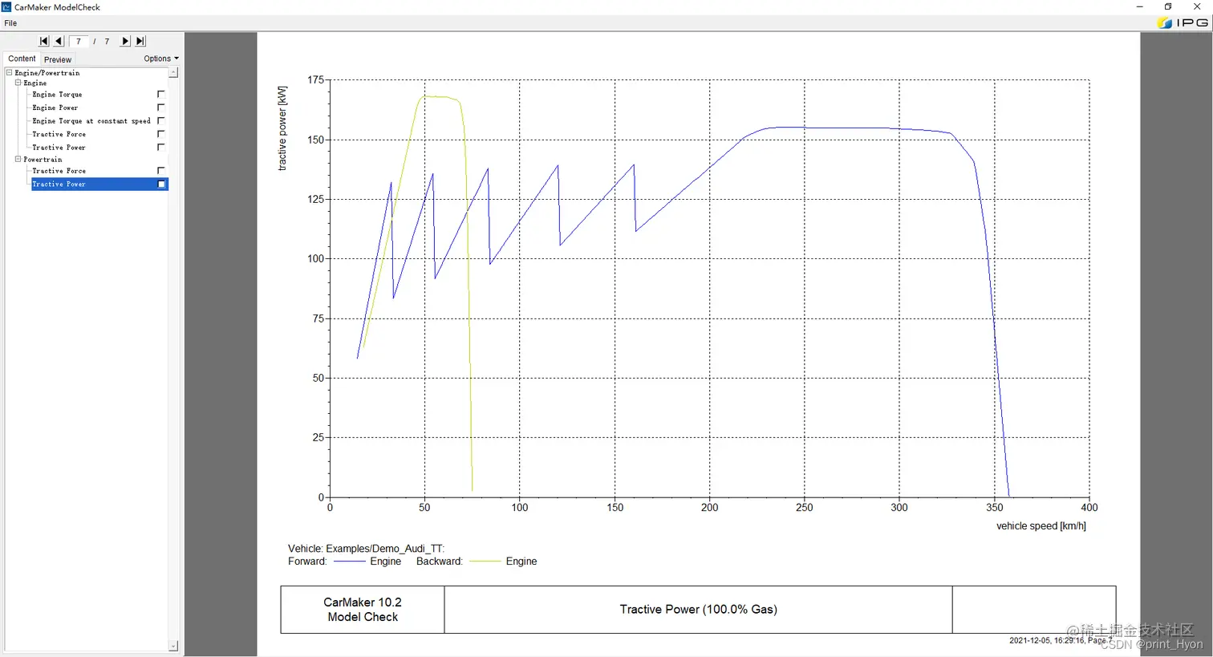Click the 'Vehicle: Examples/Demo_Audi_TT:' text
The width and height of the screenshot is (1213, 657).
(366, 549)
